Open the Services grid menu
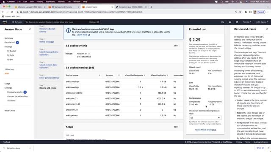 click(x=17, y=22)
